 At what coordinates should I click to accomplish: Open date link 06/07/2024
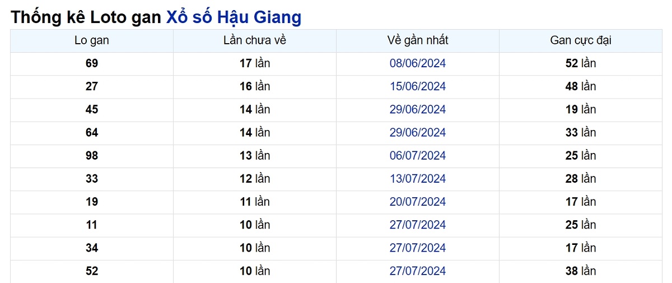point(418,155)
